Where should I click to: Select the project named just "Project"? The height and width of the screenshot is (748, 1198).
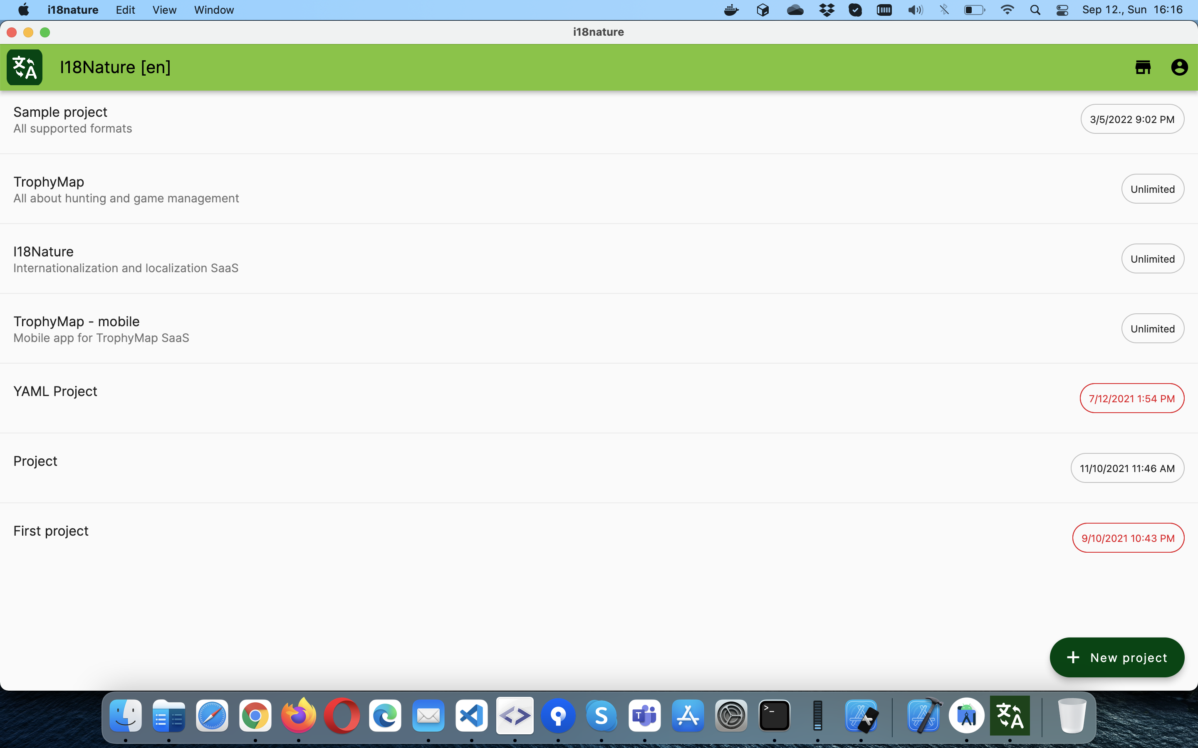tap(599, 468)
